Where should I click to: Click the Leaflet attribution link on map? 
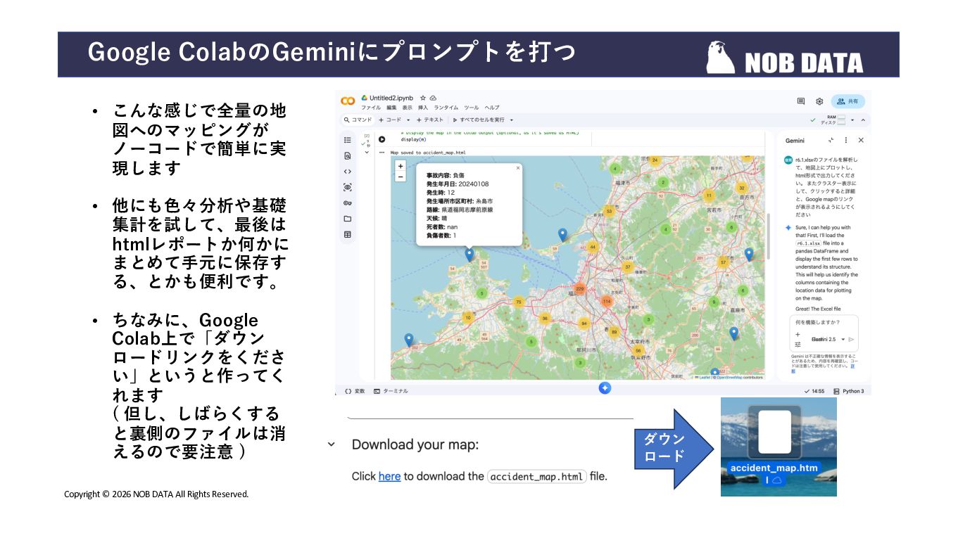pos(704,377)
